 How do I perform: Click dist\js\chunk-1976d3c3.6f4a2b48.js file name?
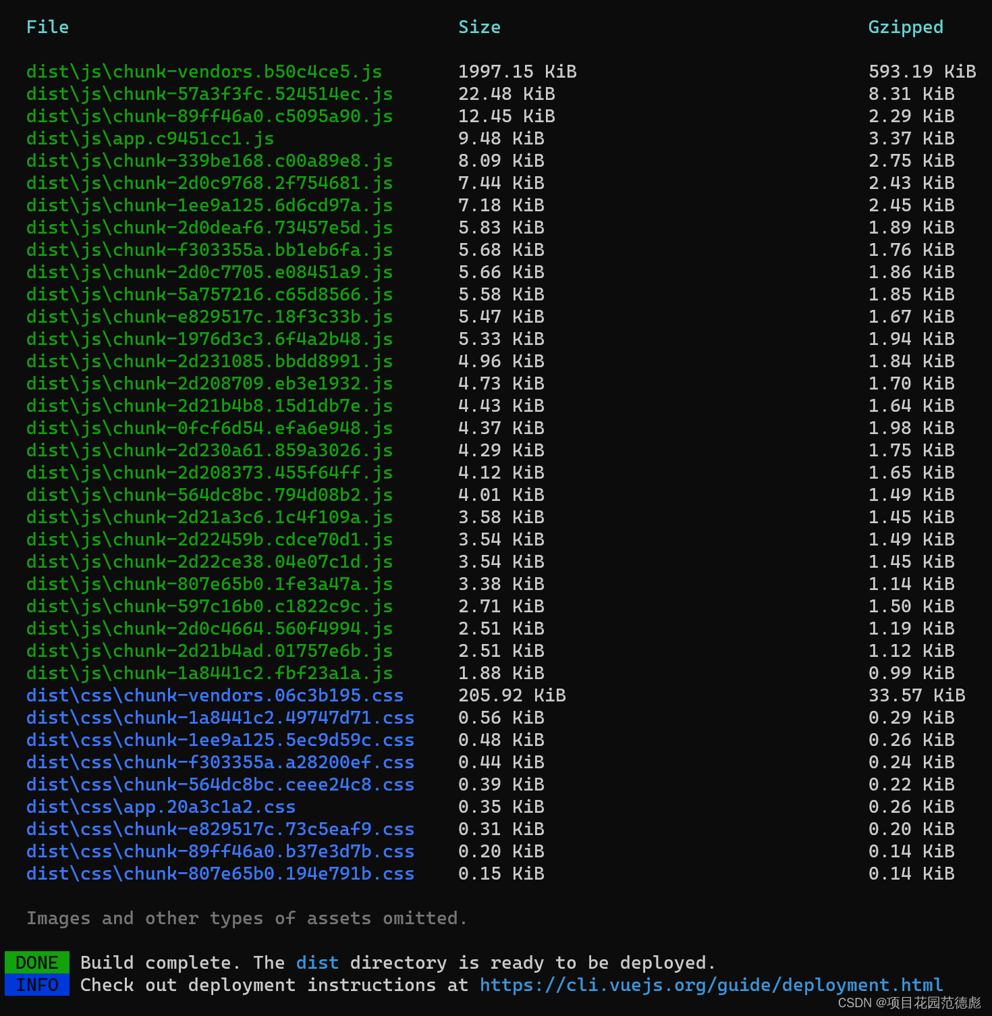(210, 339)
